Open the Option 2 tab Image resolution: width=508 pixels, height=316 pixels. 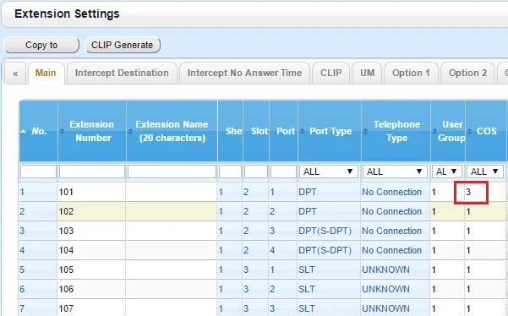(x=467, y=73)
